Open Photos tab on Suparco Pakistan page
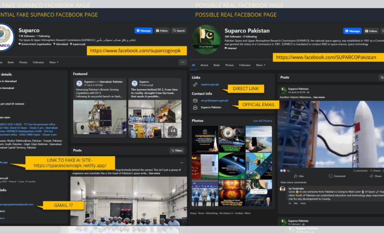 tap(229, 65)
